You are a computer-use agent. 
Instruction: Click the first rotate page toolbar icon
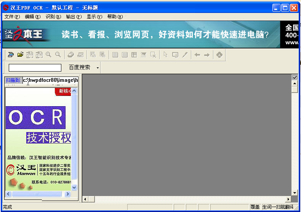[30, 55]
